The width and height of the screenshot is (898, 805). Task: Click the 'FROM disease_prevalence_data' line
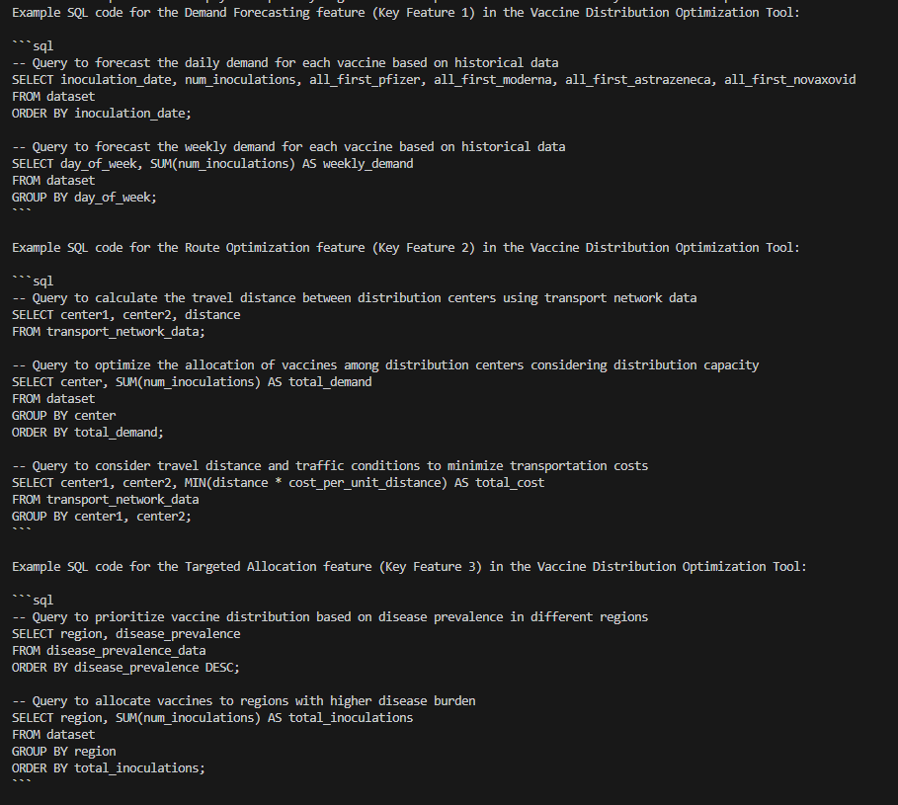pos(109,650)
